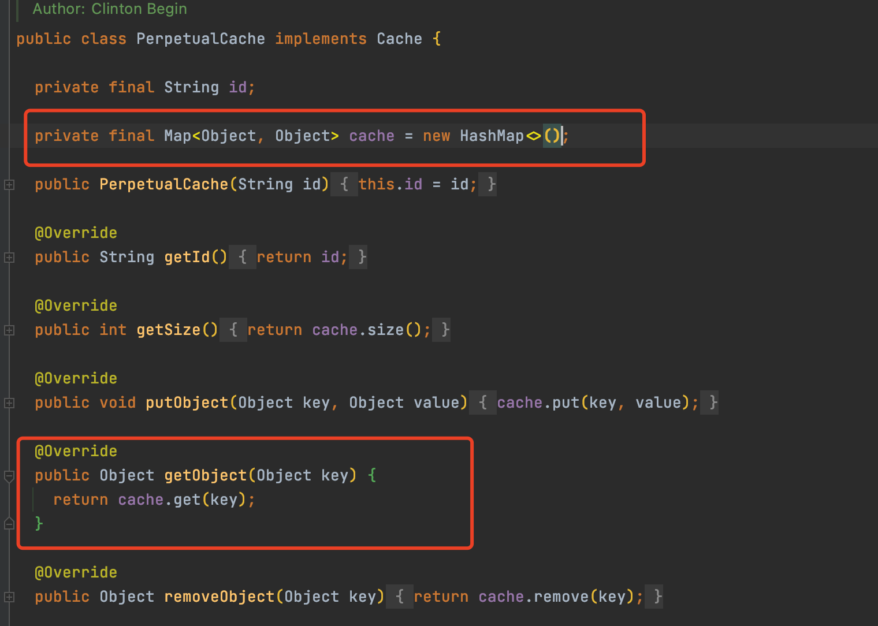Click the id field in 'private final String id'
This screenshot has height=626, width=878.
click(238, 87)
